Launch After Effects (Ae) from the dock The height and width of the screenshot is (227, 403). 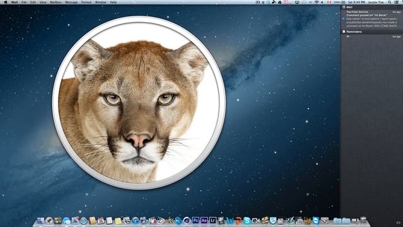tap(204, 220)
